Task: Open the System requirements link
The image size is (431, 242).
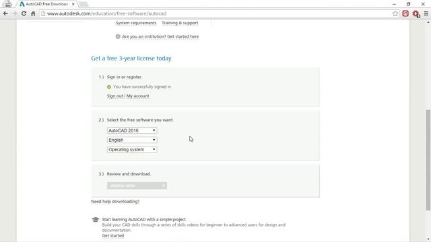Action: click(136, 23)
